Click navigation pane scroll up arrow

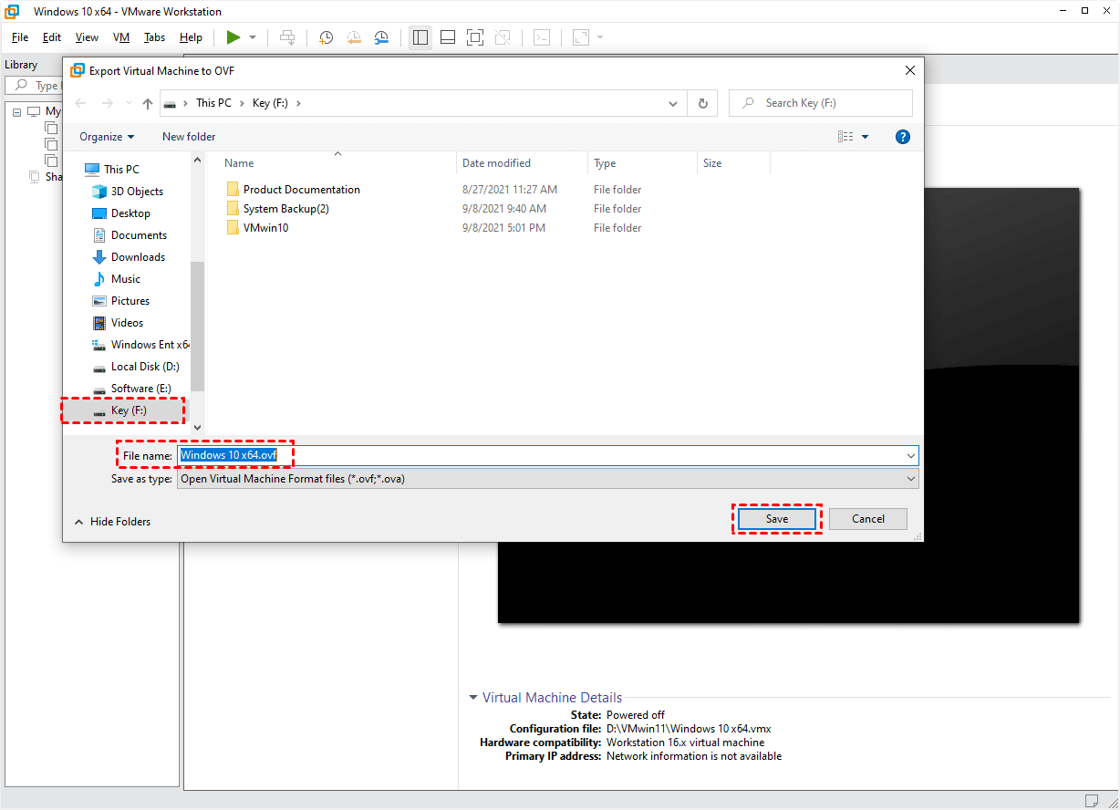coord(198,161)
